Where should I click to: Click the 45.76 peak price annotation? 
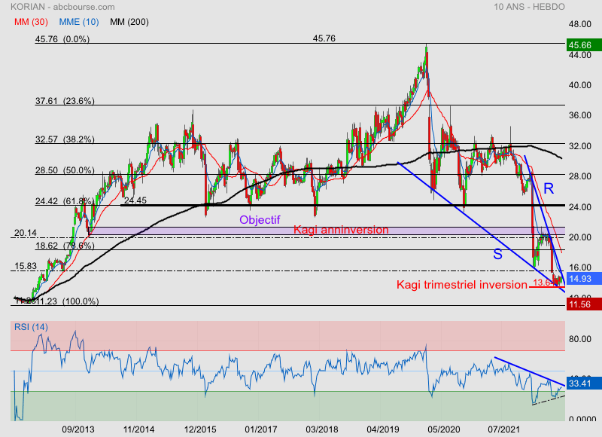point(324,38)
